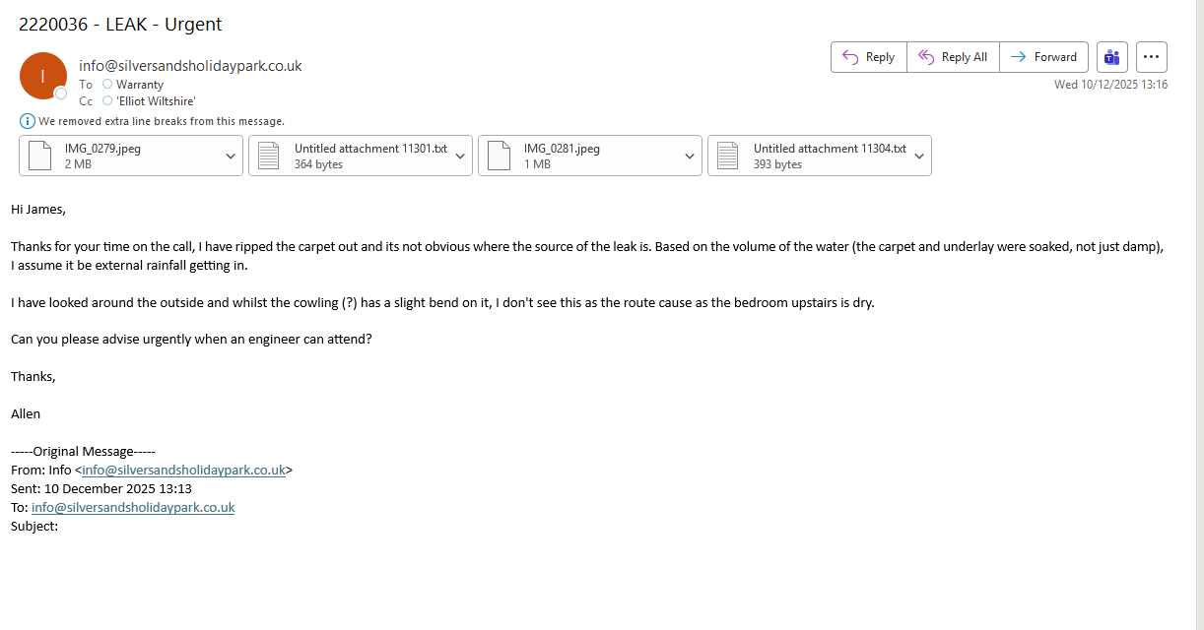Expand dropdown for Untitled attachment 11301.txt
The image size is (1204, 630).
(x=460, y=156)
